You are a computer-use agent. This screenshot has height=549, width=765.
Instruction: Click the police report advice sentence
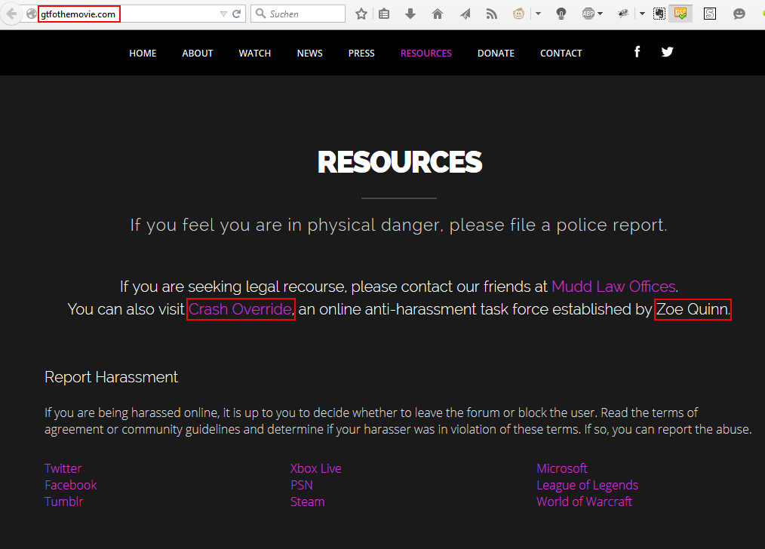tap(398, 225)
